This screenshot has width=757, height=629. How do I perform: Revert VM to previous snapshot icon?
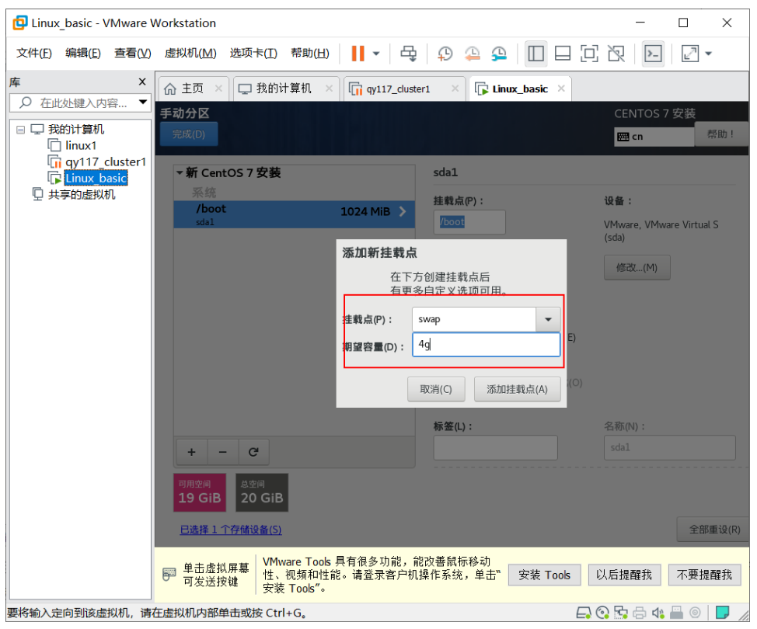click(x=473, y=53)
